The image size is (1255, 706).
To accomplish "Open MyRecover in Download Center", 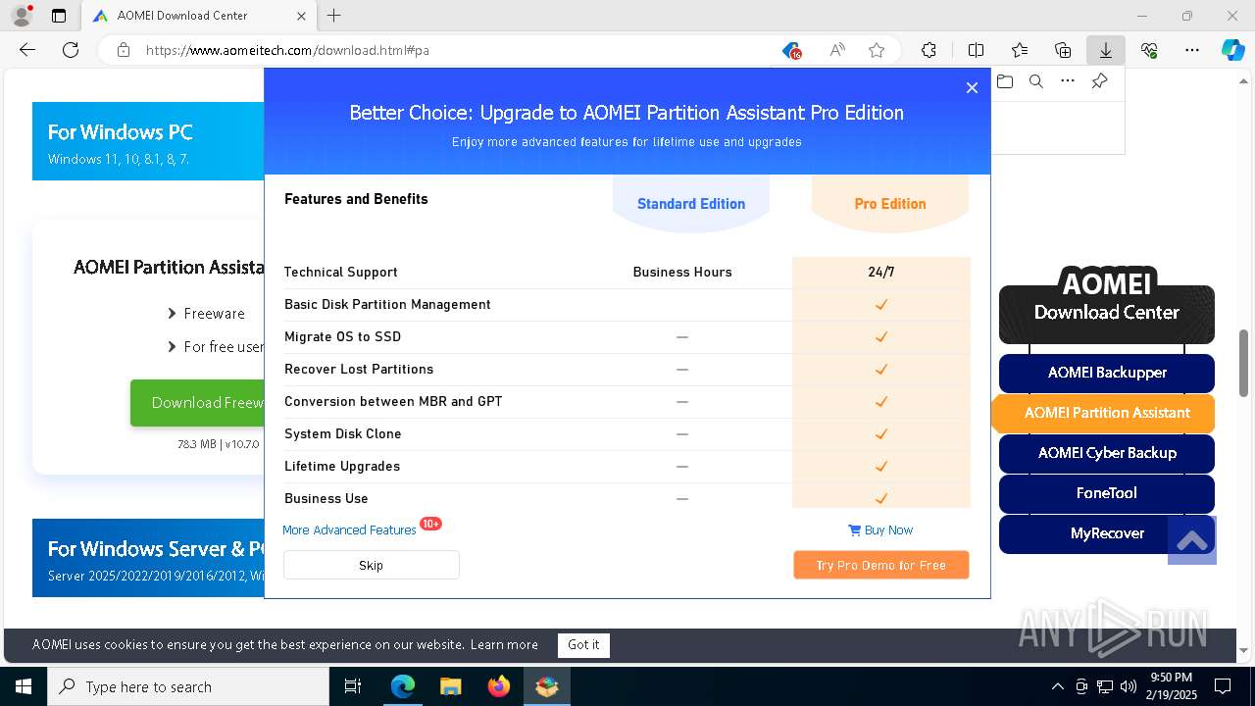I will pos(1107,533).
